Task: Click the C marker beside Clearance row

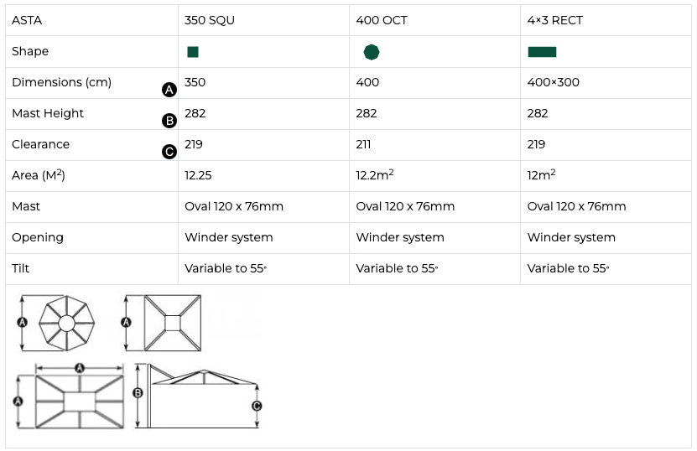Action: tap(169, 152)
